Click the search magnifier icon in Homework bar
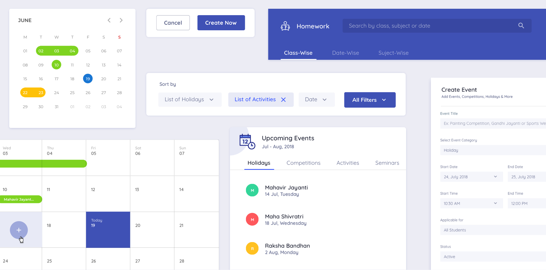The width and height of the screenshot is (546, 270). click(521, 26)
